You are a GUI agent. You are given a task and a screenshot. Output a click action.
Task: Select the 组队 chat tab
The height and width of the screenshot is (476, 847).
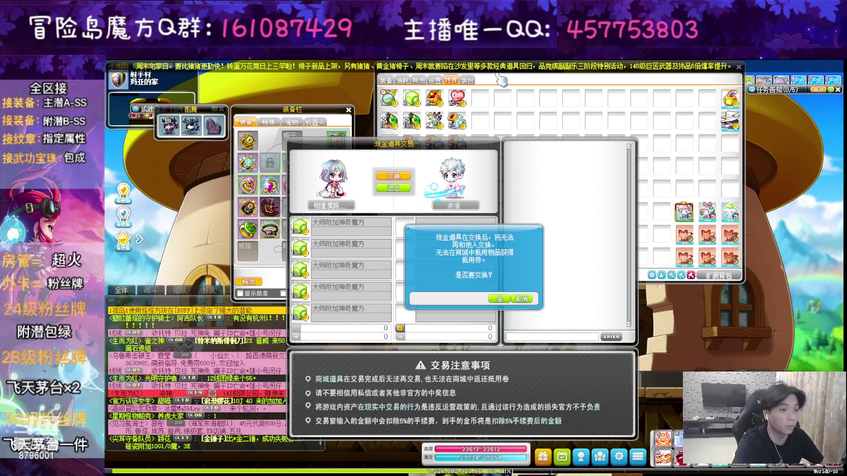[x=180, y=290]
